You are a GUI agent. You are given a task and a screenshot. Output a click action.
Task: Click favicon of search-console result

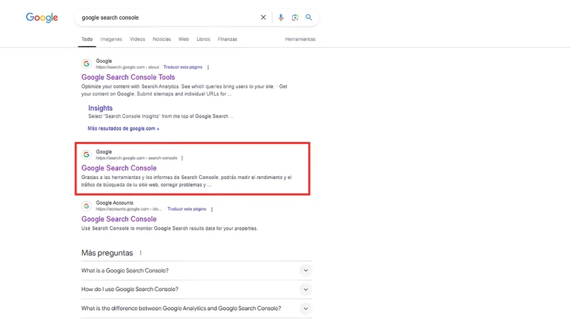coord(86,155)
